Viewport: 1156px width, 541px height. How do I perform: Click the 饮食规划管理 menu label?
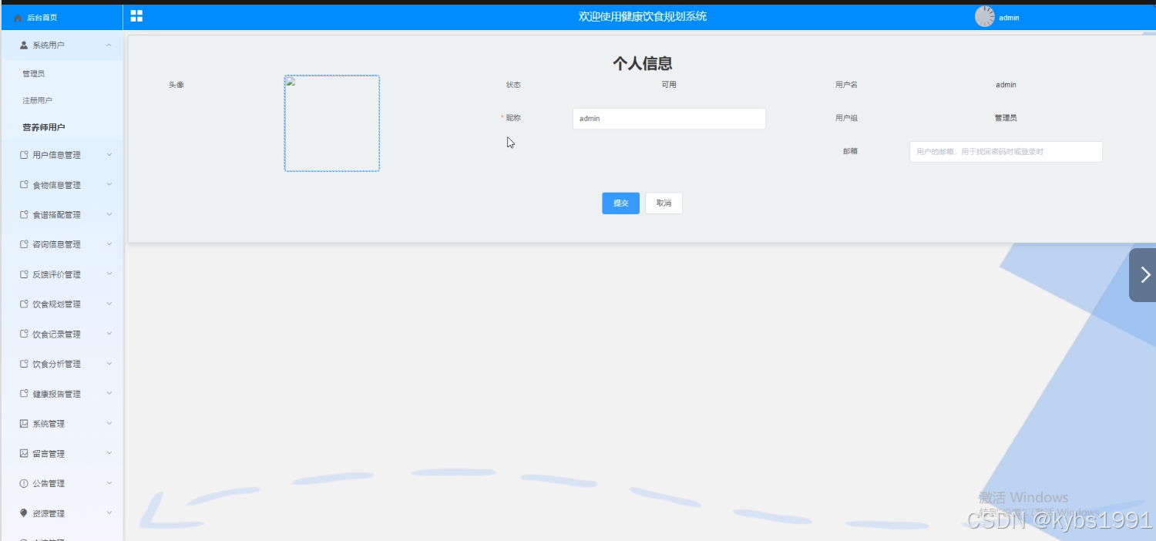tap(56, 304)
